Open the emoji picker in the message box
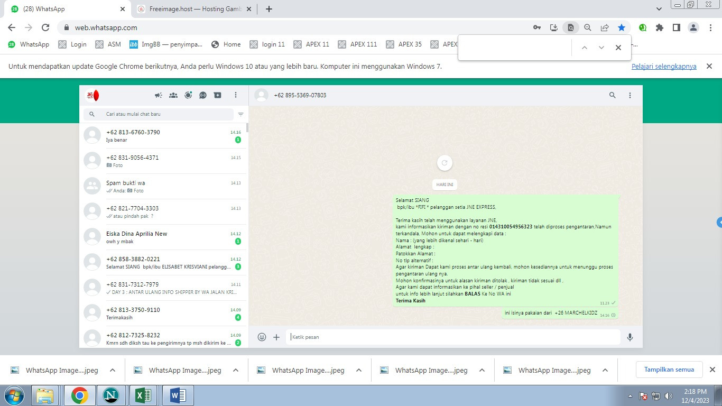The height and width of the screenshot is (406, 722). (262, 337)
